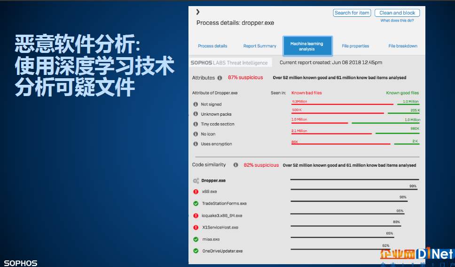Click the Clean and block button
The image size is (455, 267).
pyautogui.click(x=397, y=13)
